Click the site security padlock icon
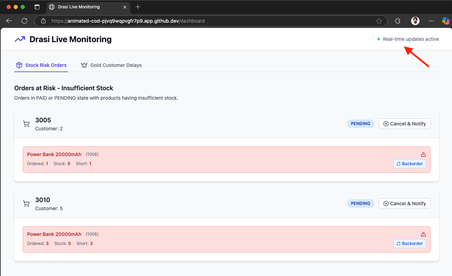 click(43, 21)
